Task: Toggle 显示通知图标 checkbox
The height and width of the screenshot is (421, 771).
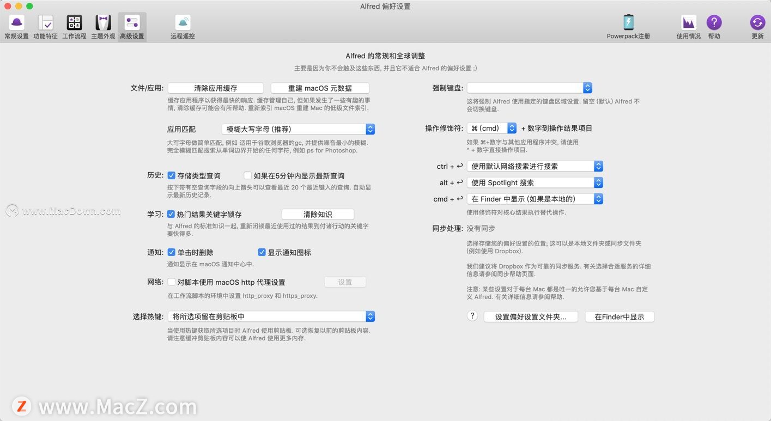Action: (262, 252)
